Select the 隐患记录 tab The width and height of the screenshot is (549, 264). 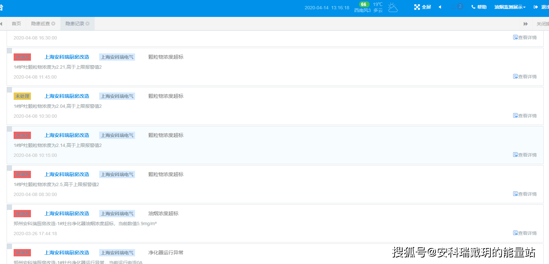(75, 24)
